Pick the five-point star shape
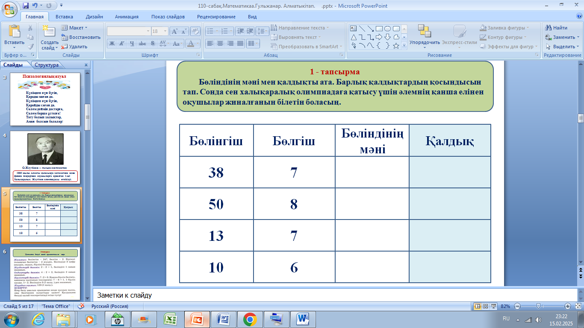The height and width of the screenshot is (328, 584). coord(396,46)
